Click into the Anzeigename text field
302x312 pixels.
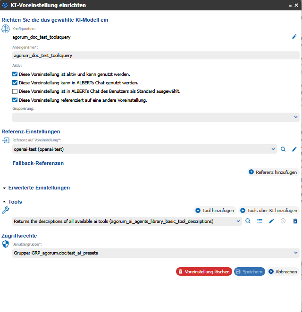point(156,55)
